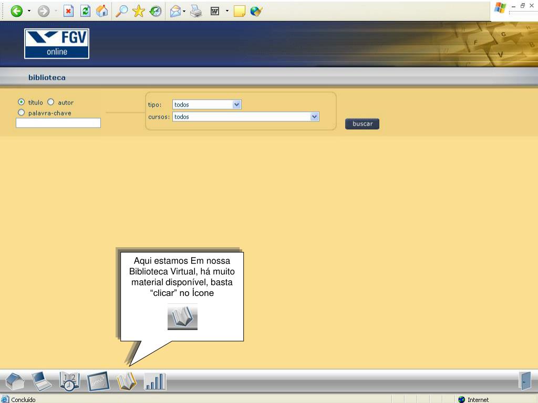Click the Internet zone status indicator
This screenshot has width=538, height=403.
point(473,399)
